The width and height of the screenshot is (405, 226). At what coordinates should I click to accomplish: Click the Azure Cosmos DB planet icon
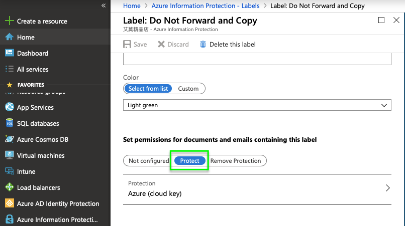[10, 139]
